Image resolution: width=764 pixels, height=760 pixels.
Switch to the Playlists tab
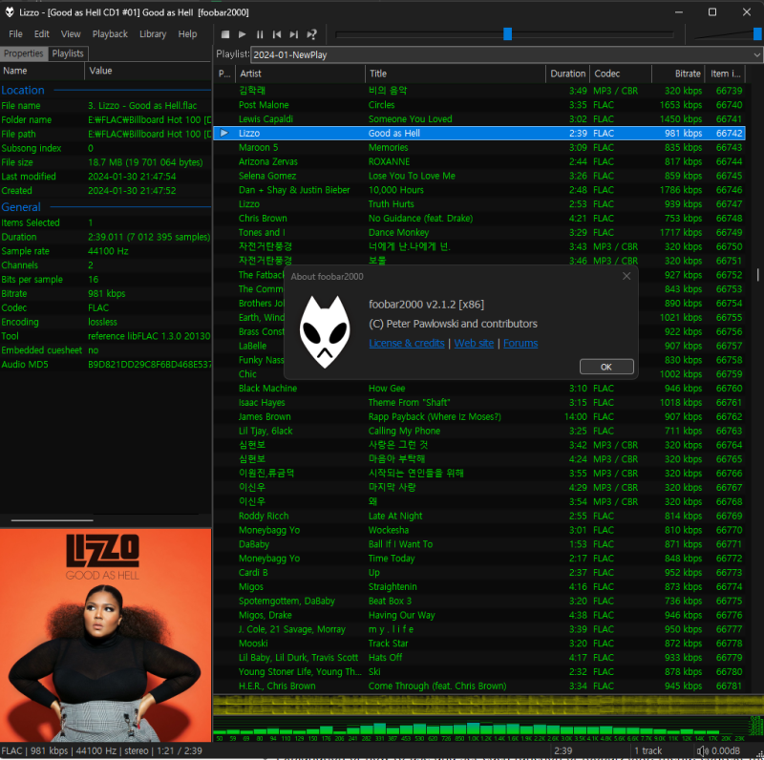point(67,53)
